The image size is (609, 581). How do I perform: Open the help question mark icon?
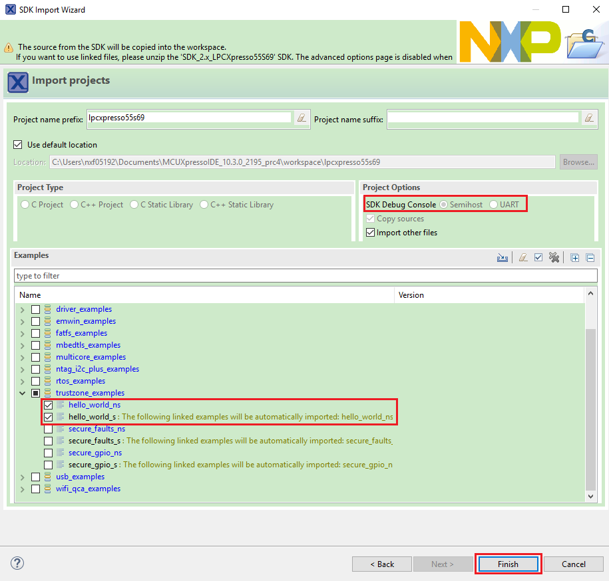(17, 563)
